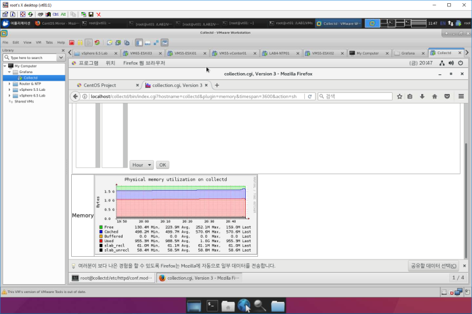Click the OK button next to Hour

[163, 165]
